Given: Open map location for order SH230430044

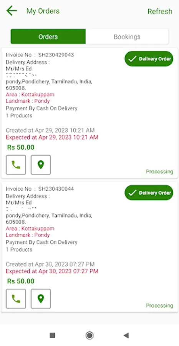Looking at the screenshot, I should [41, 299].
